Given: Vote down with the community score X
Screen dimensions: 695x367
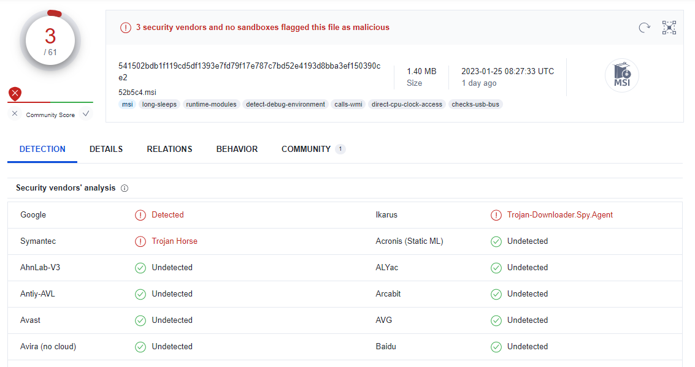Looking at the screenshot, I should click(15, 114).
